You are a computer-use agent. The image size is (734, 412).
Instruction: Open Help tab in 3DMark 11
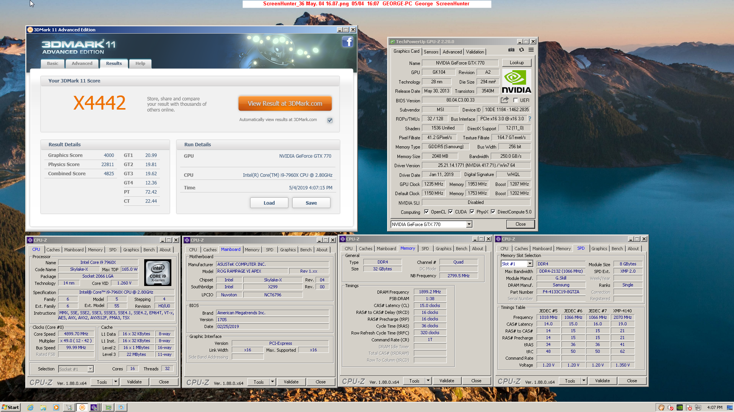click(140, 64)
